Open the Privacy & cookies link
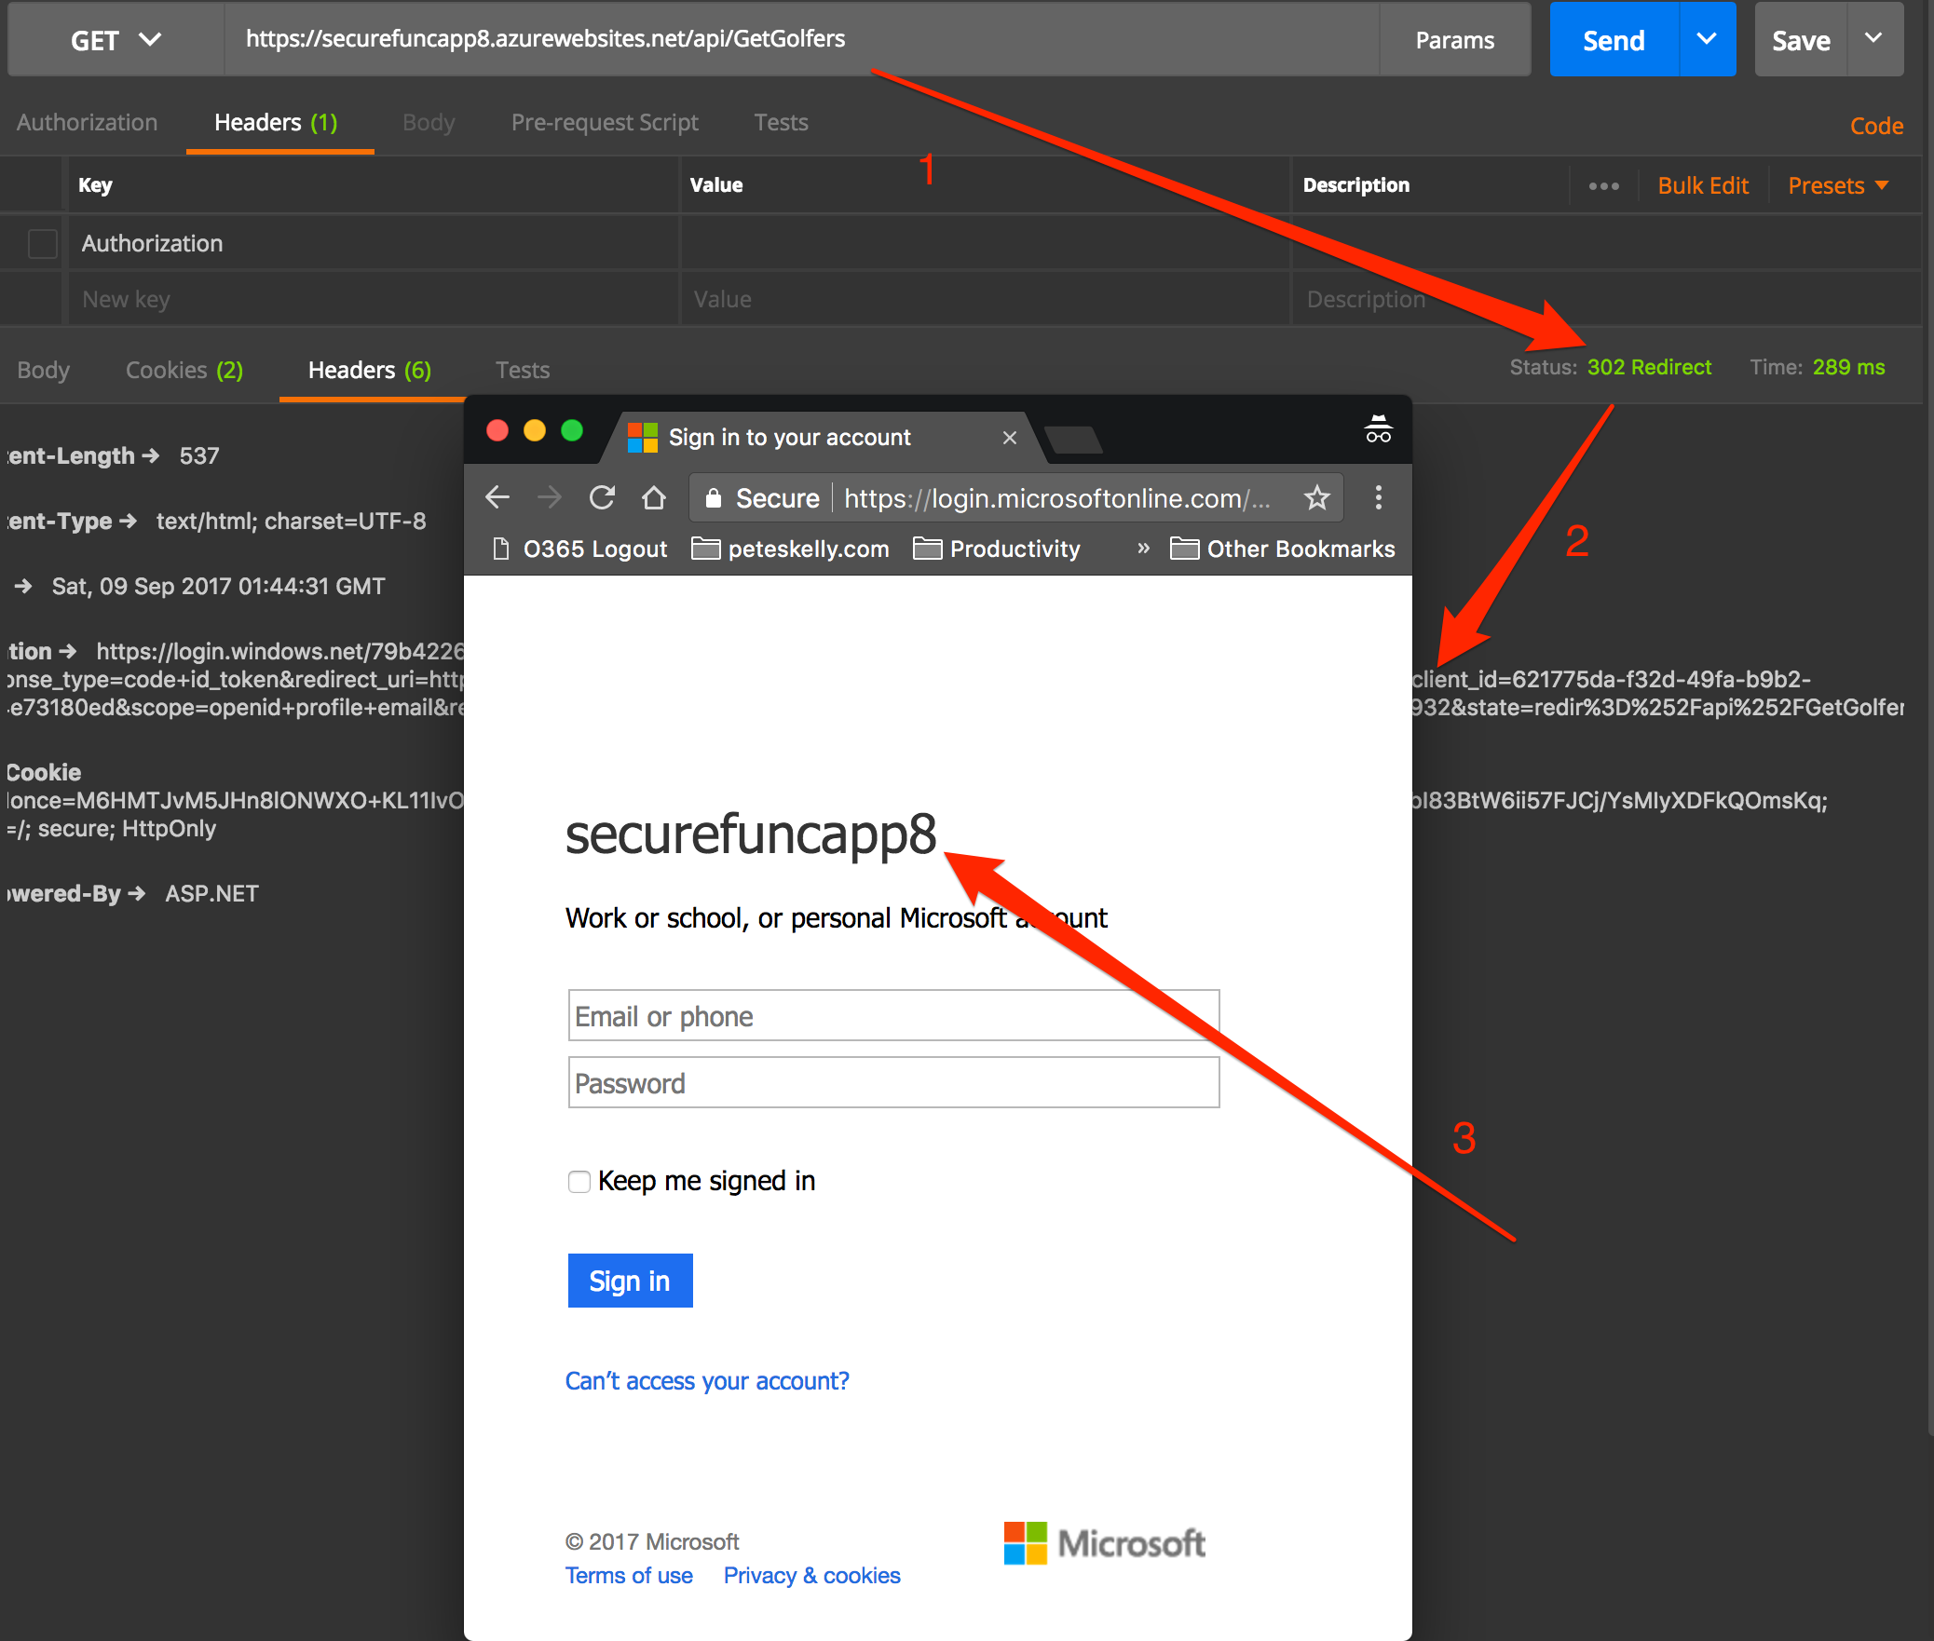Screen dimensions: 1934x1641 point(810,1575)
